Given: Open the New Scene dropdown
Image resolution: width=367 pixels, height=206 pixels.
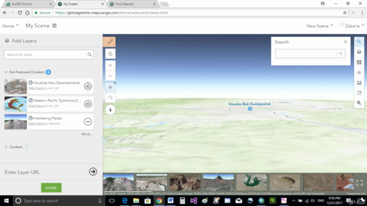Looking at the screenshot, I should point(320,26).
